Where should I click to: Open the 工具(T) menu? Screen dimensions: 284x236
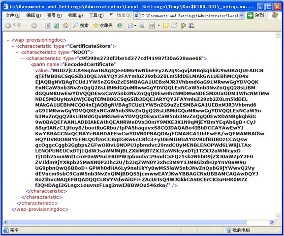[x=96, y=15]
